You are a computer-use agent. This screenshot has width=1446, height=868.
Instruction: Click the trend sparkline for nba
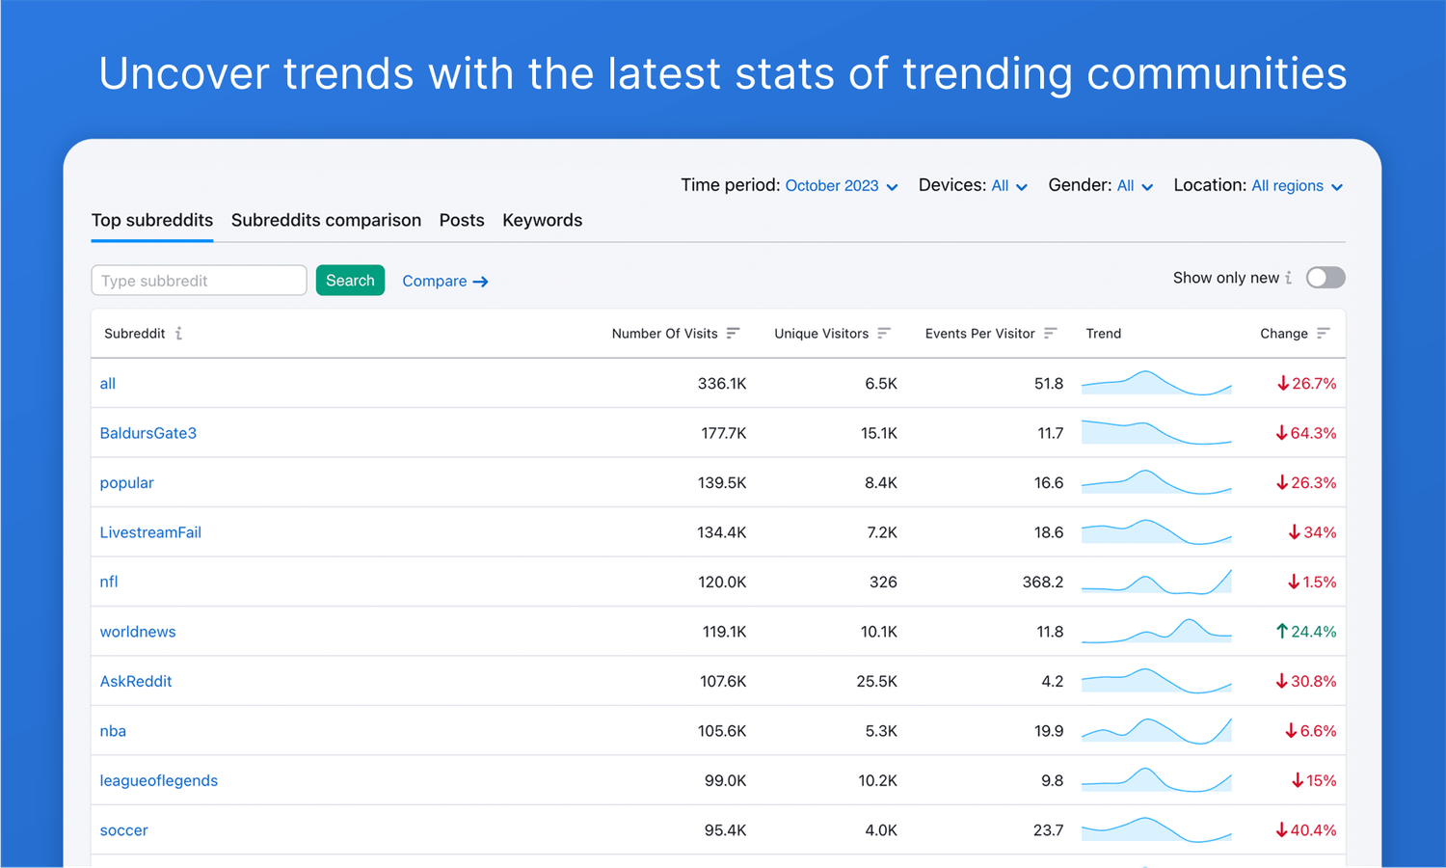pos(1157,730)
